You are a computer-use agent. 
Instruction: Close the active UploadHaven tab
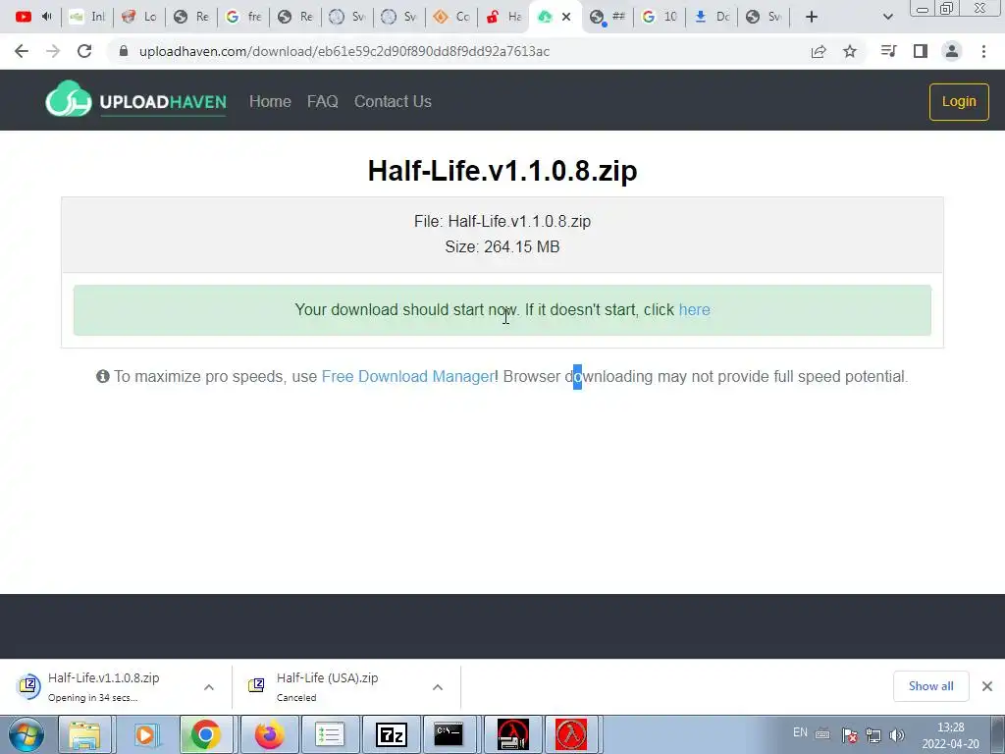pyautogui.click(x=566, y=17)
